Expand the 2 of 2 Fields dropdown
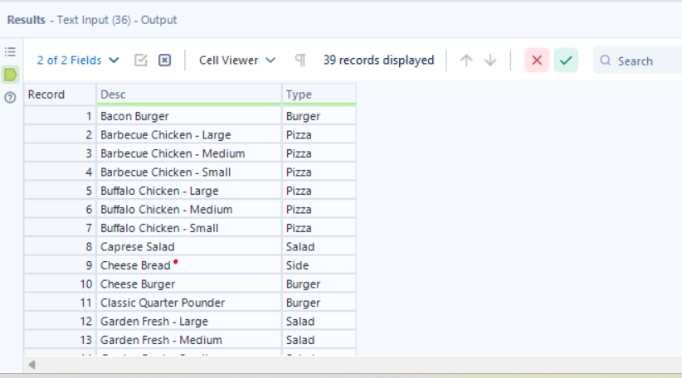The width and height of the screenshot is (682, 378). [x=78, y=61]
